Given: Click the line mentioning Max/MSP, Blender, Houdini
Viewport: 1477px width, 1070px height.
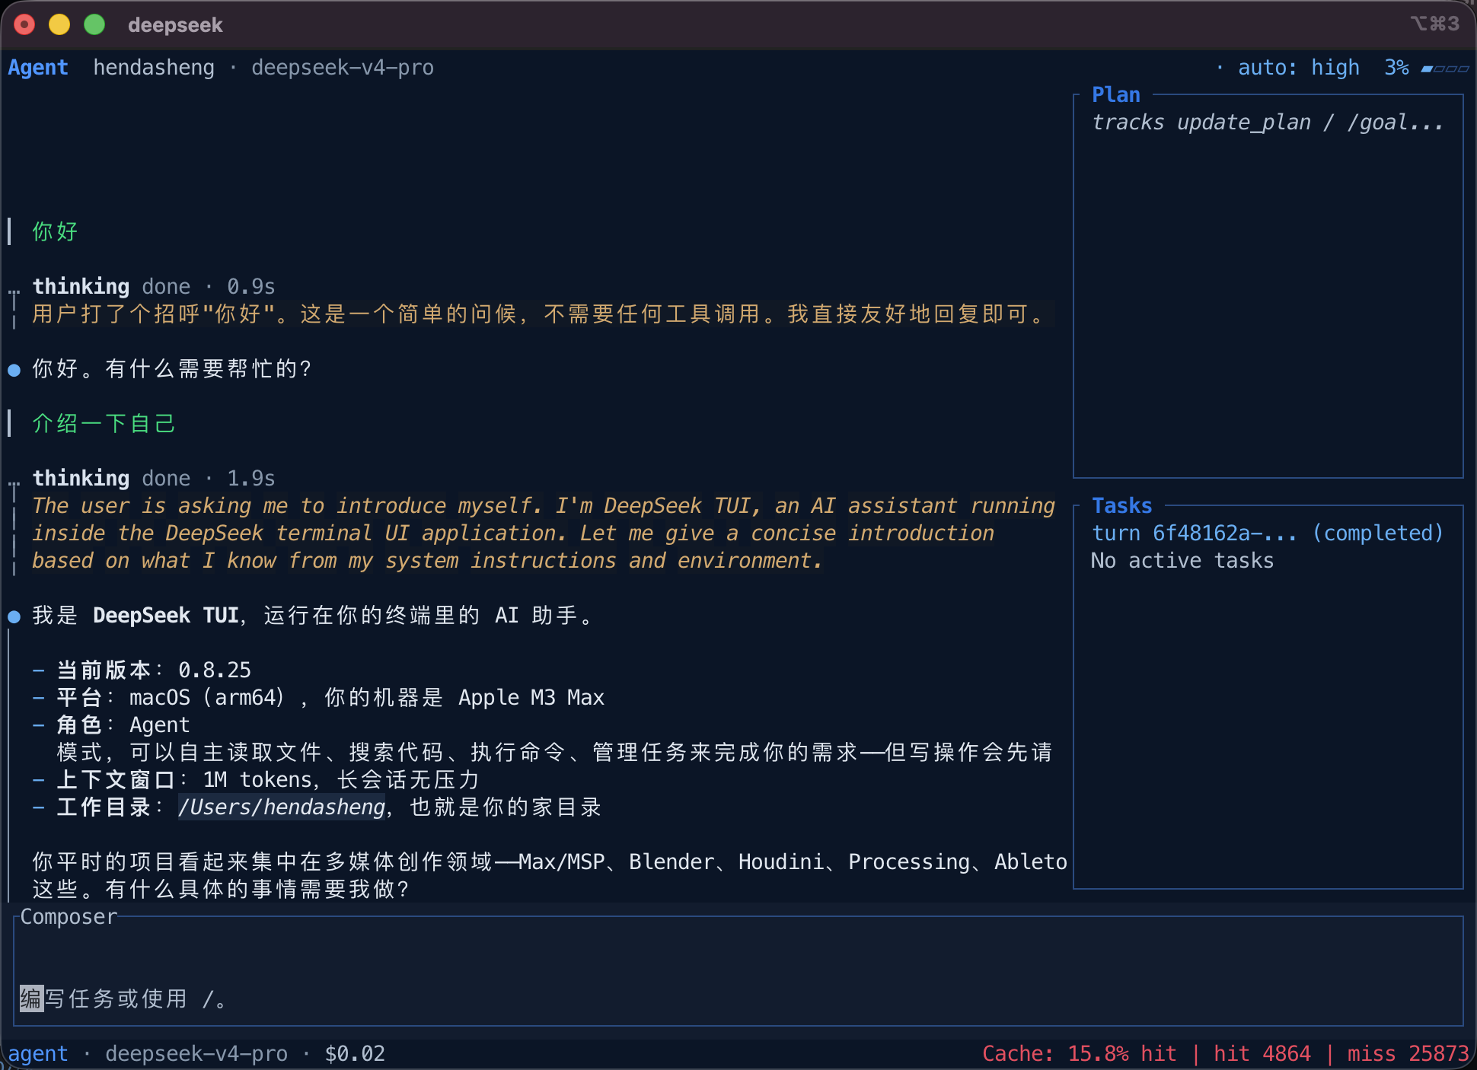Looking at the screenshot, I should pyautogui.click(x=550, y=862).
